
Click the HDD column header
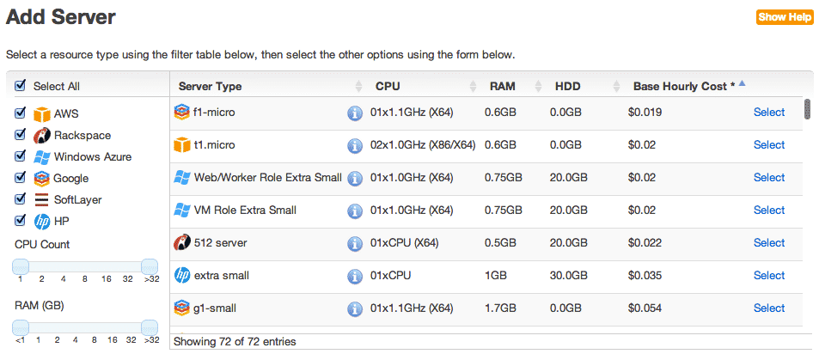coord(568,86)
